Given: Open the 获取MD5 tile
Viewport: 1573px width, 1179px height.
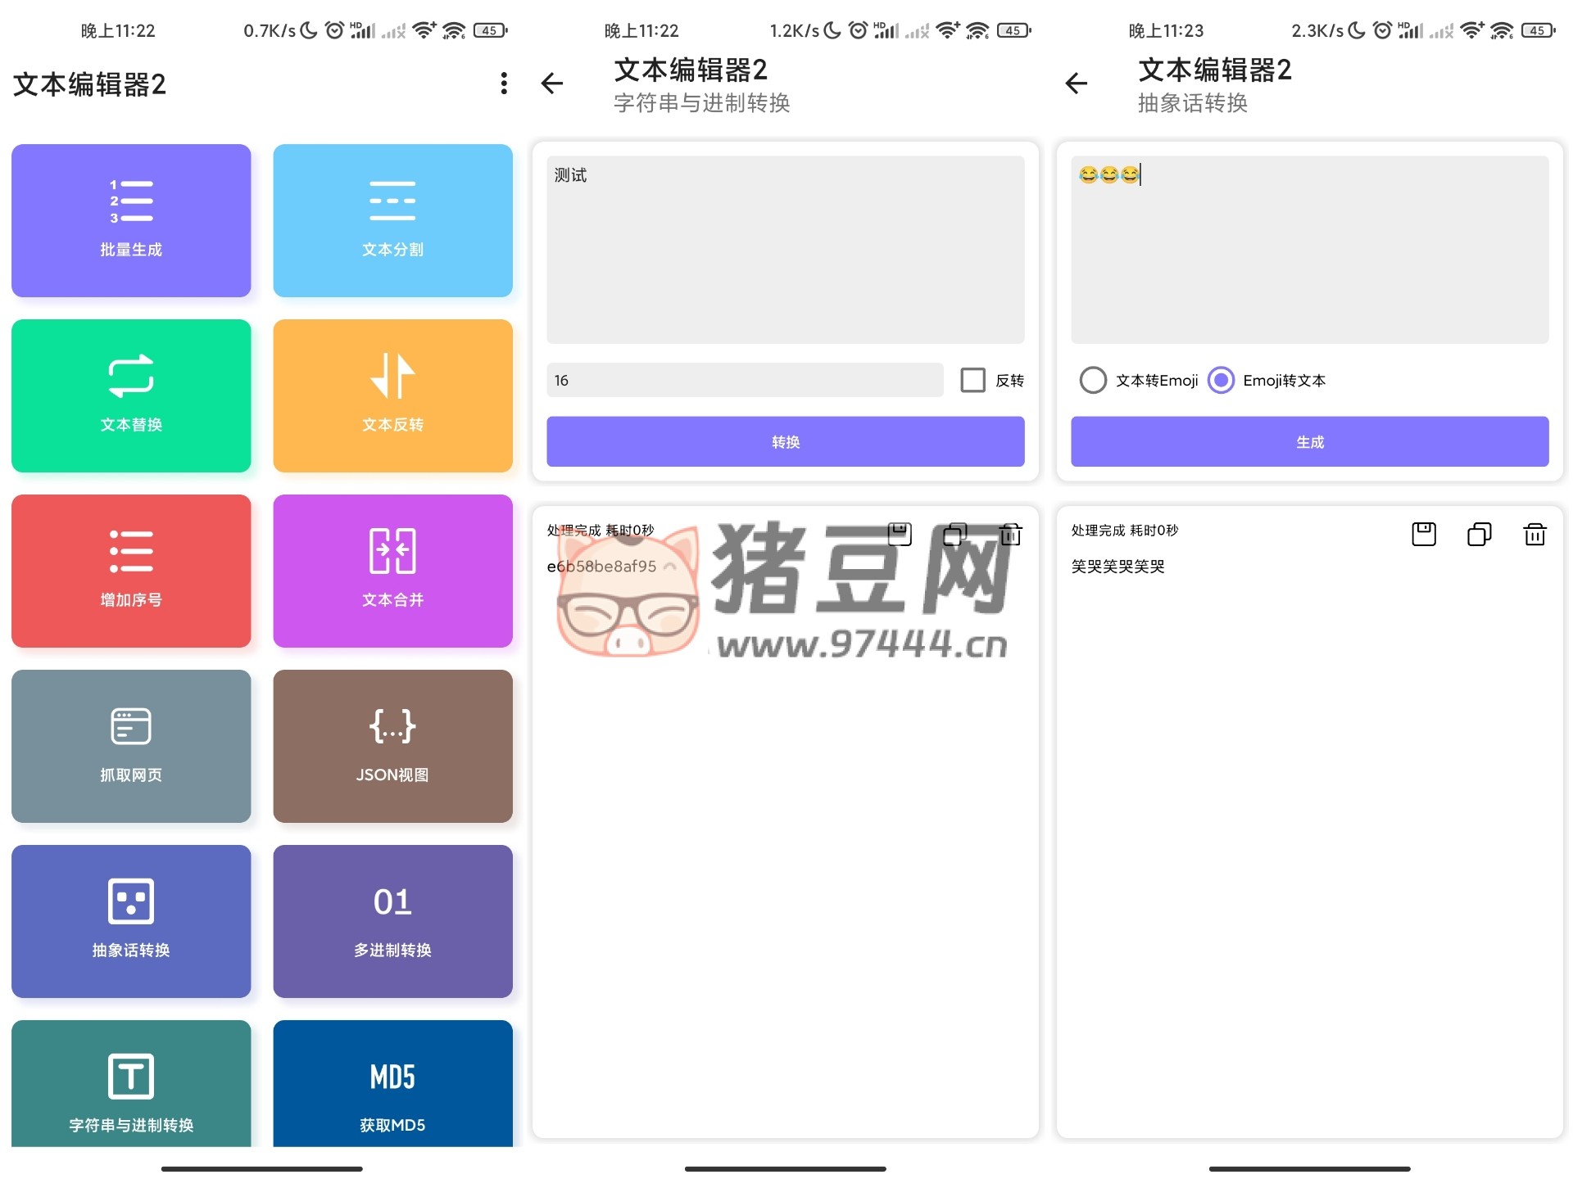Looking at the screenshot, I should pos(392,1083).
